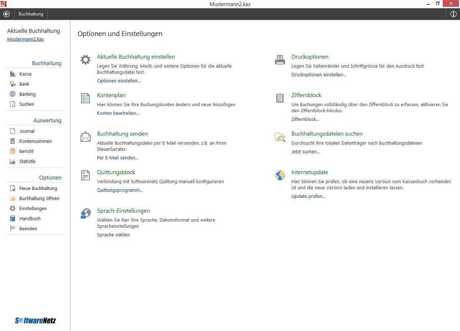Click the Kontenplan heading
Screen dimensions: 460x331
111,95
